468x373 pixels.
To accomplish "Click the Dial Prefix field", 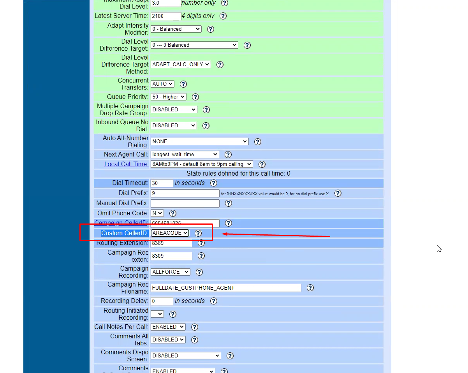I will pyautogui.click(x=185, y=193).
